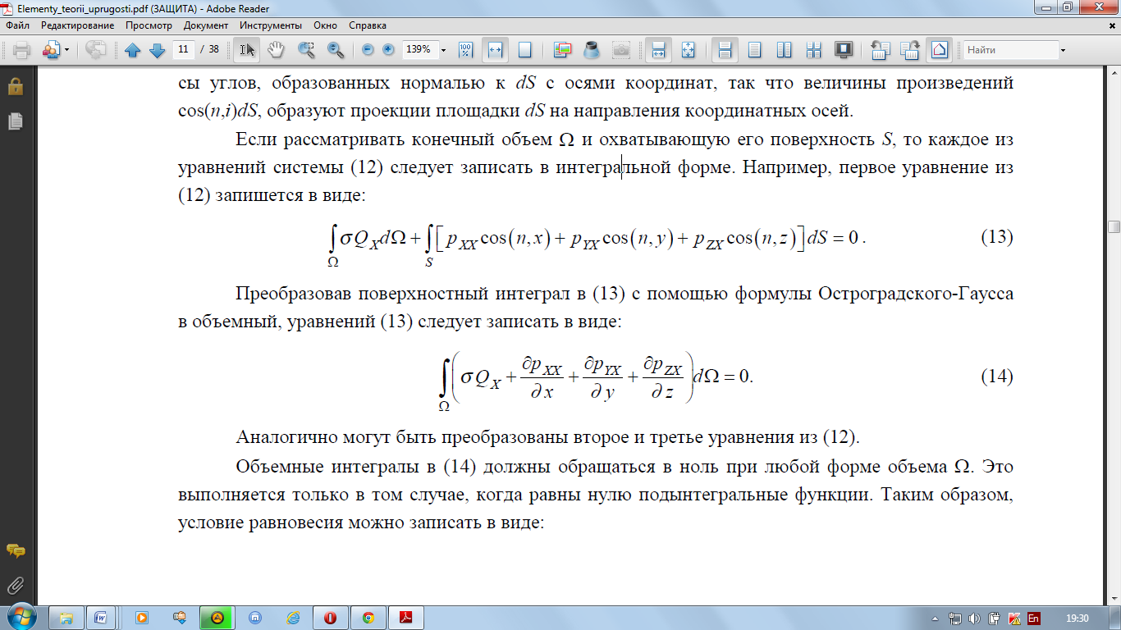The height and width of the screenshot is (630, 1121).
Task: Open the Окно menu
Action: point(325,25)
